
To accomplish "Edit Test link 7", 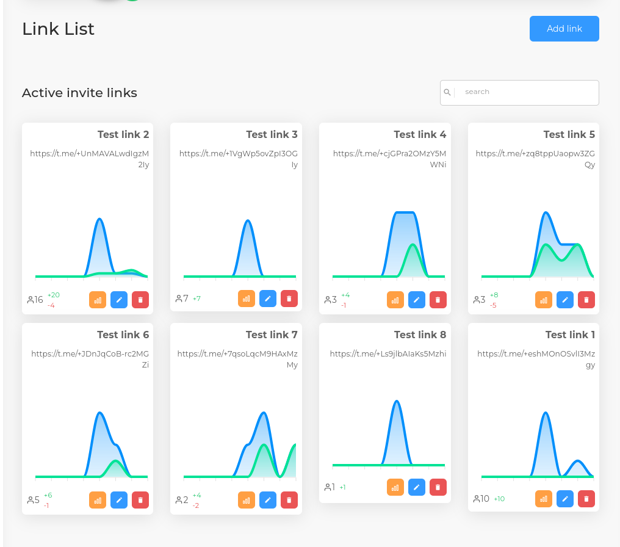I will click(x=268, y=500).
